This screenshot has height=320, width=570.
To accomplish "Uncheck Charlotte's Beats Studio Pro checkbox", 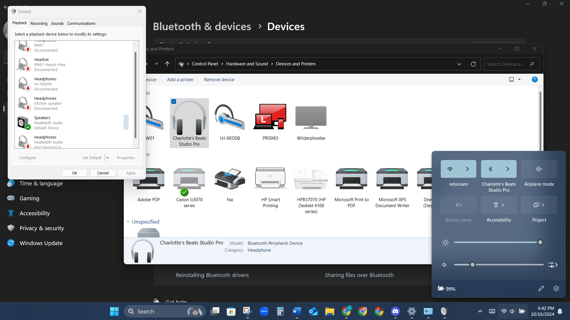I will (x=174, y=101).
